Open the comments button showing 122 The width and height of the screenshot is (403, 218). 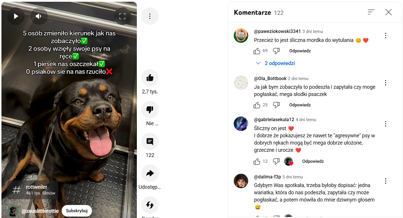click(150, 141)
